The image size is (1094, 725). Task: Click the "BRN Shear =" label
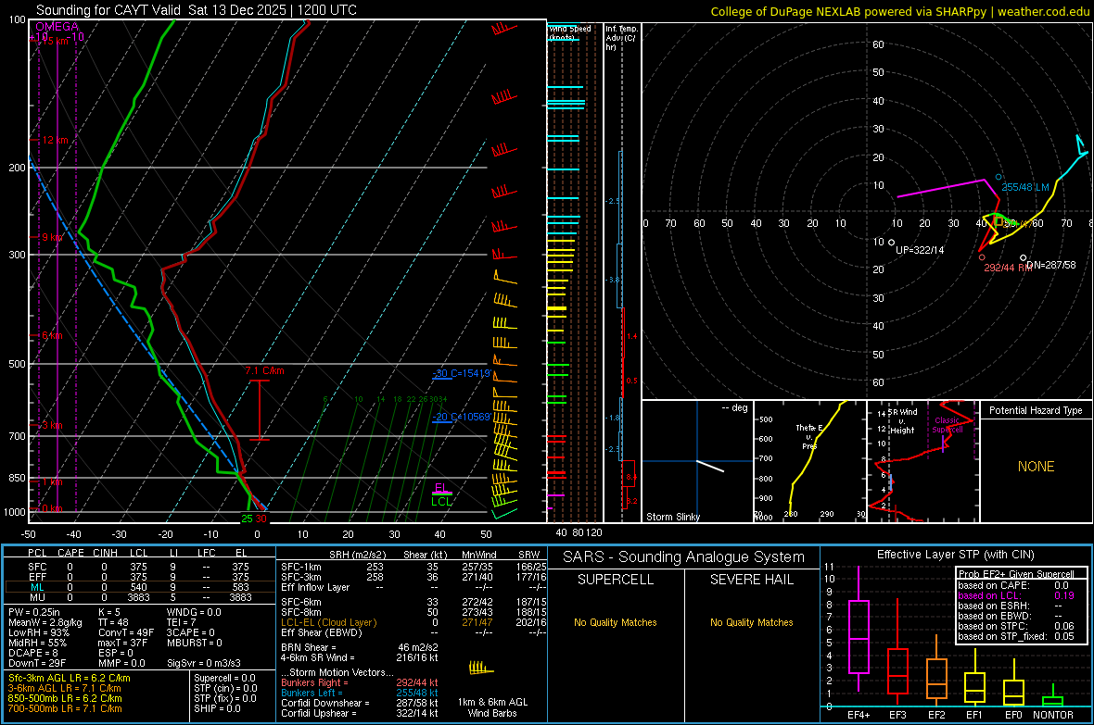[x=309, y=647]
